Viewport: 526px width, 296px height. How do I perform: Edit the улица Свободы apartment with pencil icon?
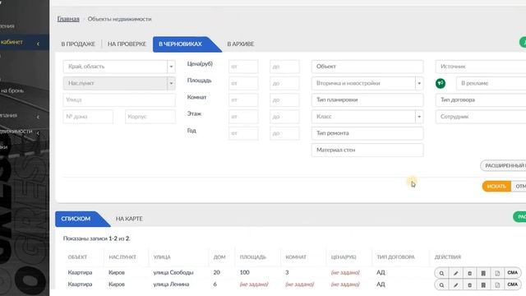455,273
